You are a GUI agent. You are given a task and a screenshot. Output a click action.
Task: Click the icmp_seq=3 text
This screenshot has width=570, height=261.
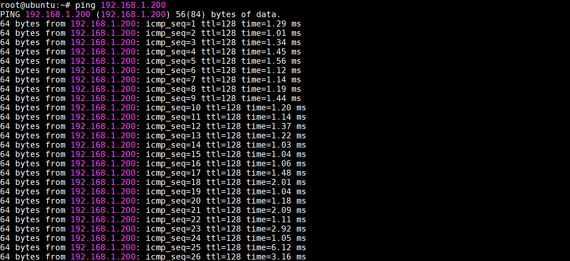[171, 42]
